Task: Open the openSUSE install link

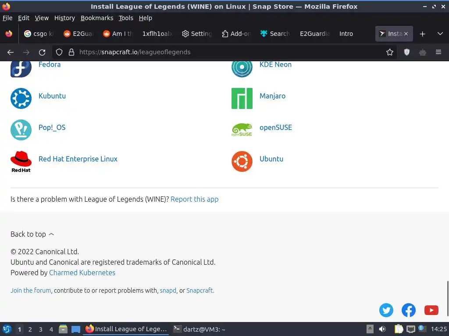Action: 275,127
